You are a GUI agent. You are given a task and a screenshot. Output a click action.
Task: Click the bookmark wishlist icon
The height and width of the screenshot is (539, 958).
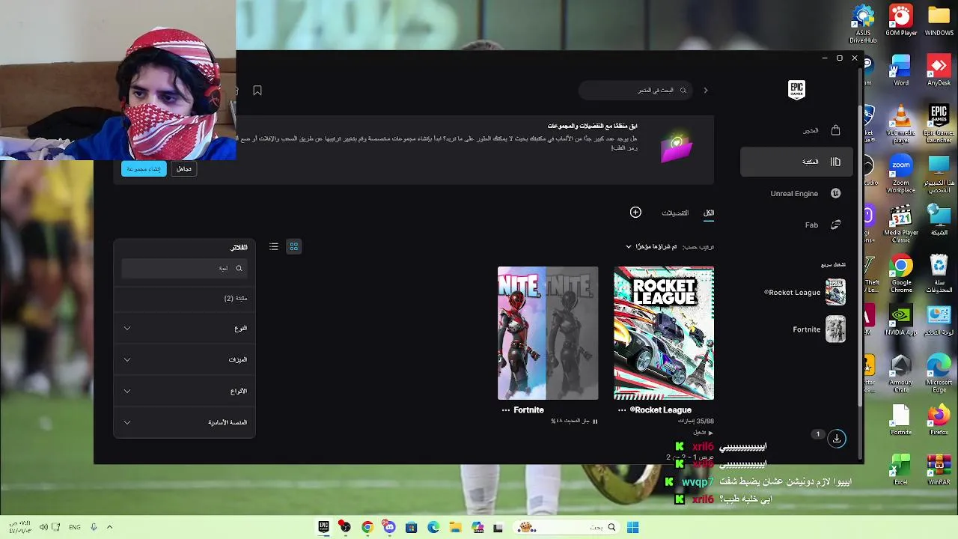[x=257, y=91]
